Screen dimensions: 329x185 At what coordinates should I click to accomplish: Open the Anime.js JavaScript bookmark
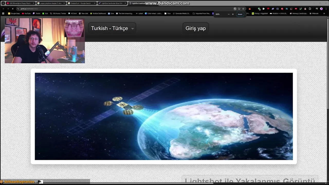point(298,13)
